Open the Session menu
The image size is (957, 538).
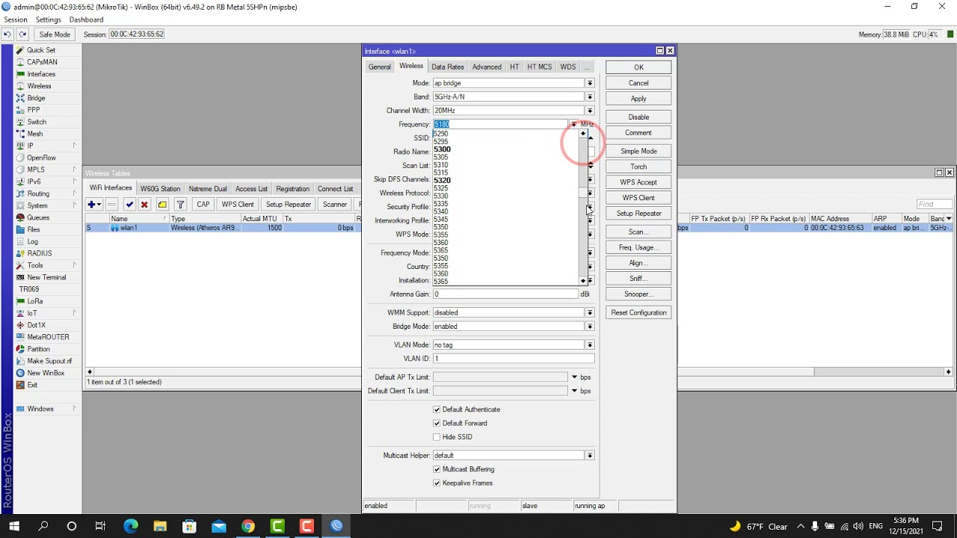click(16, 19)
